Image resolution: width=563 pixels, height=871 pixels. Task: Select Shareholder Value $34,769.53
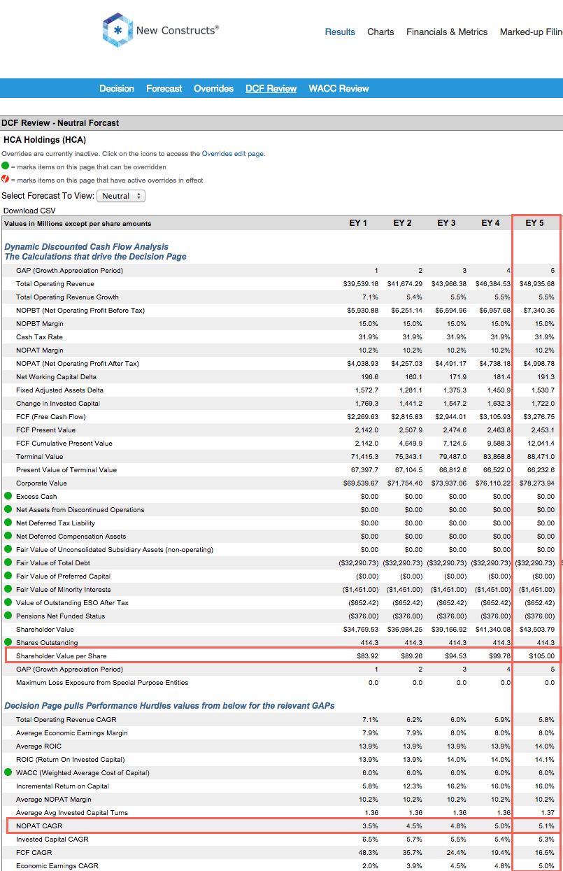point(362,629)
